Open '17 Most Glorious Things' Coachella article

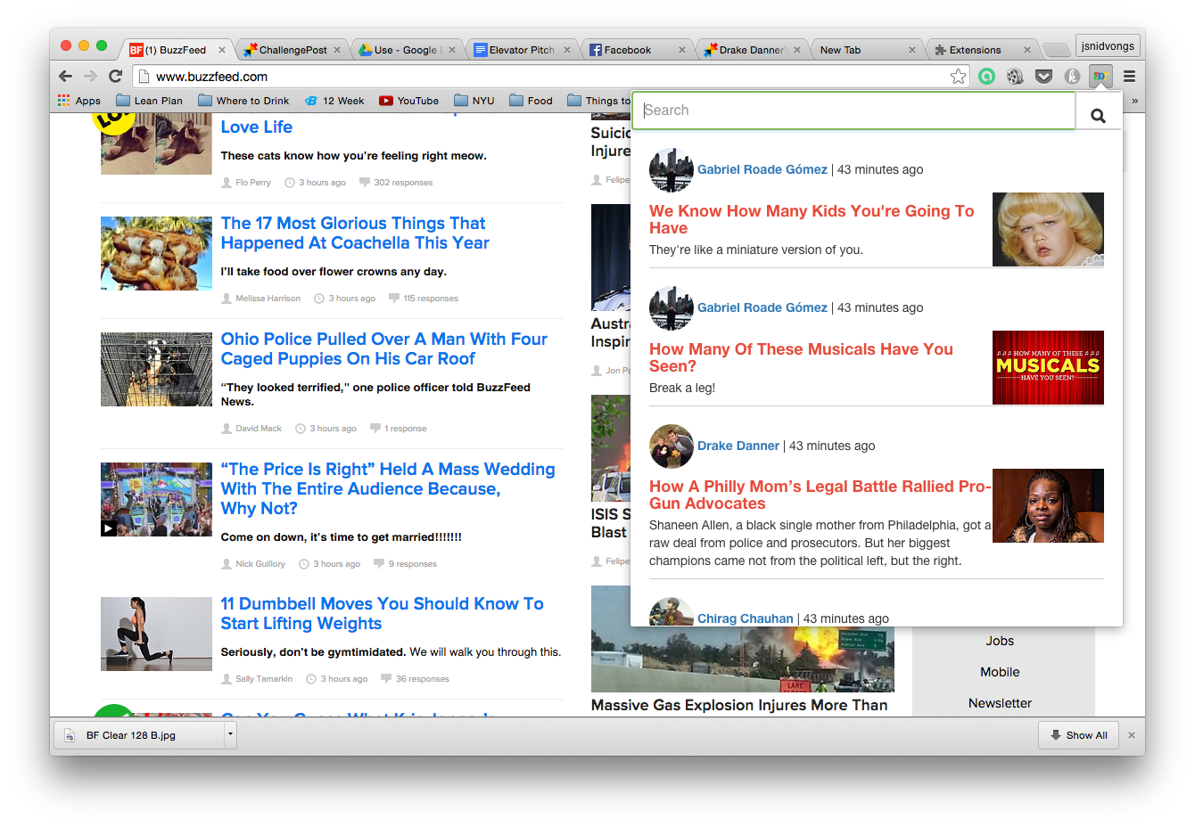(x=355, y=233)
